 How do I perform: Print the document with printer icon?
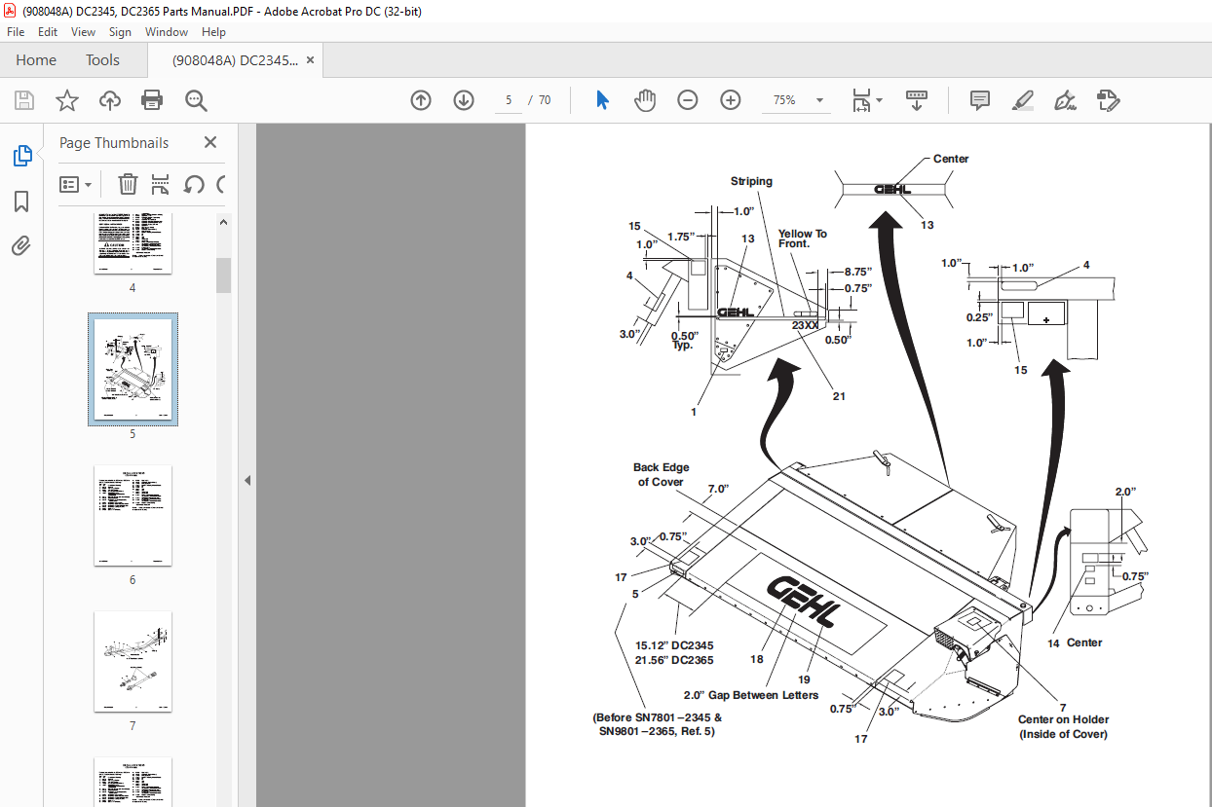[152, 100]
